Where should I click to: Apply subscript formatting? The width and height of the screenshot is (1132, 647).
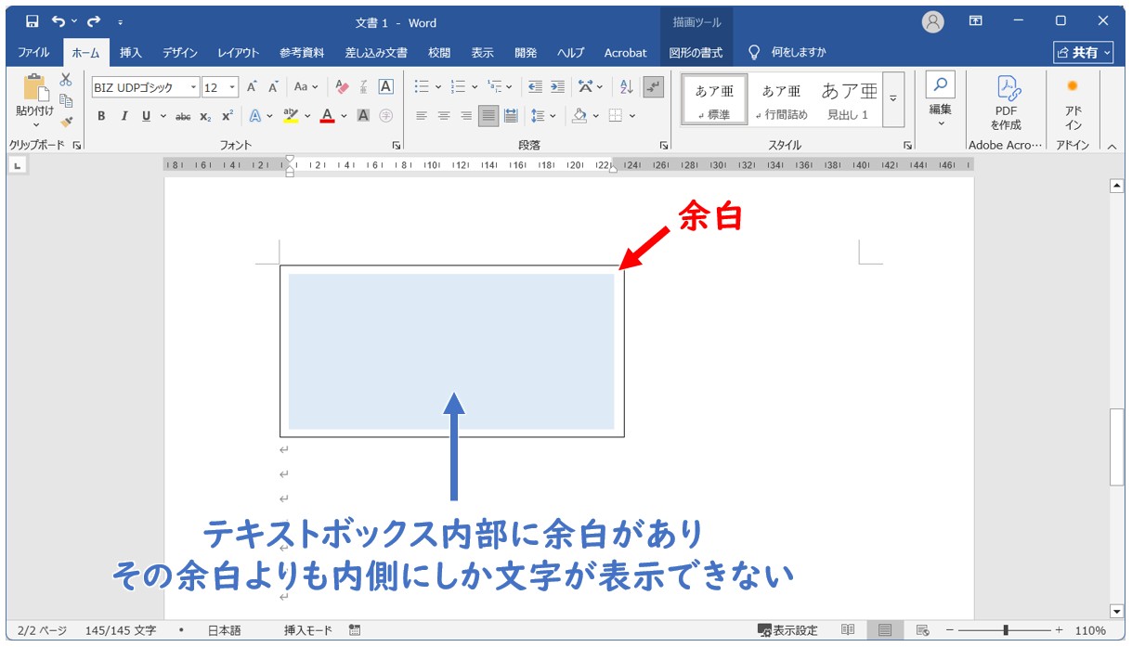pos(205,116)
